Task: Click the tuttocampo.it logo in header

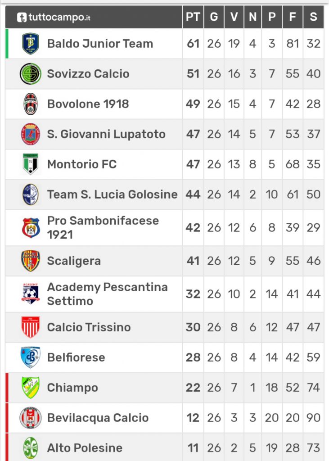Action: [x=54, y=17]
